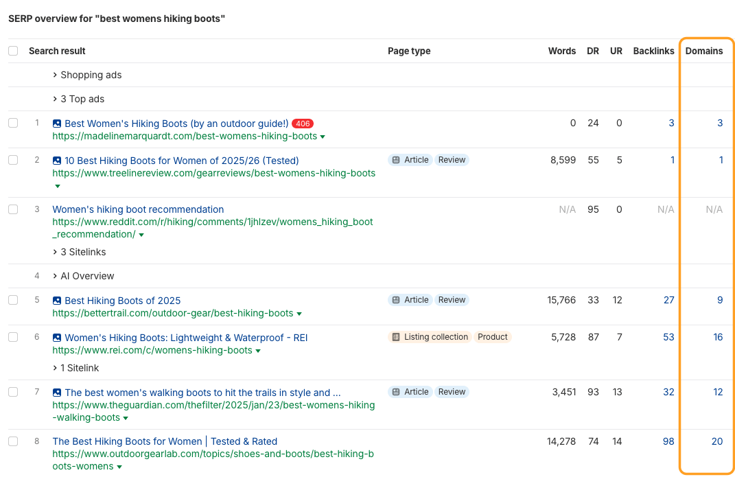735x477 pixels.
Task: Click the red 406 status badge
Action: (303, 124)
